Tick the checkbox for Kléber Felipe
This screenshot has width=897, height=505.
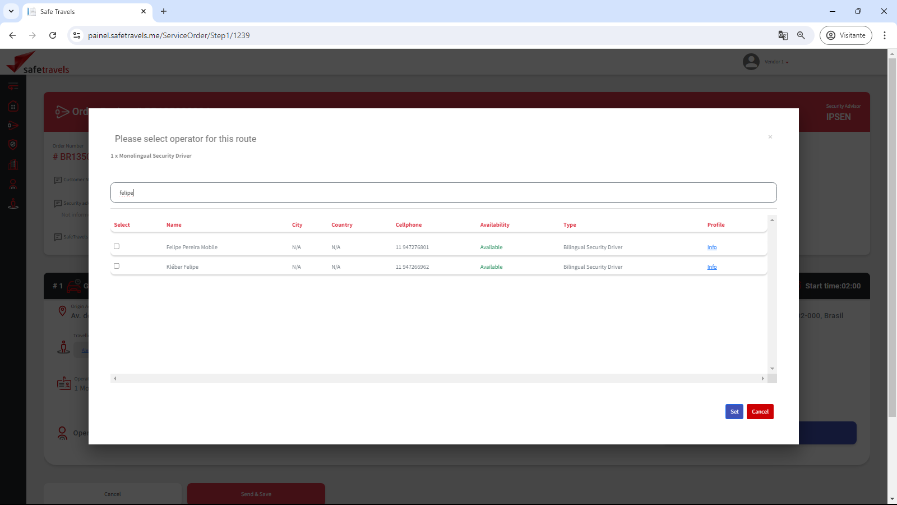click(x=117, y=266)
